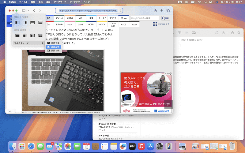Open Safari sidebar options dropdown arrow
The image size is (245, 153).
point(28,10)
